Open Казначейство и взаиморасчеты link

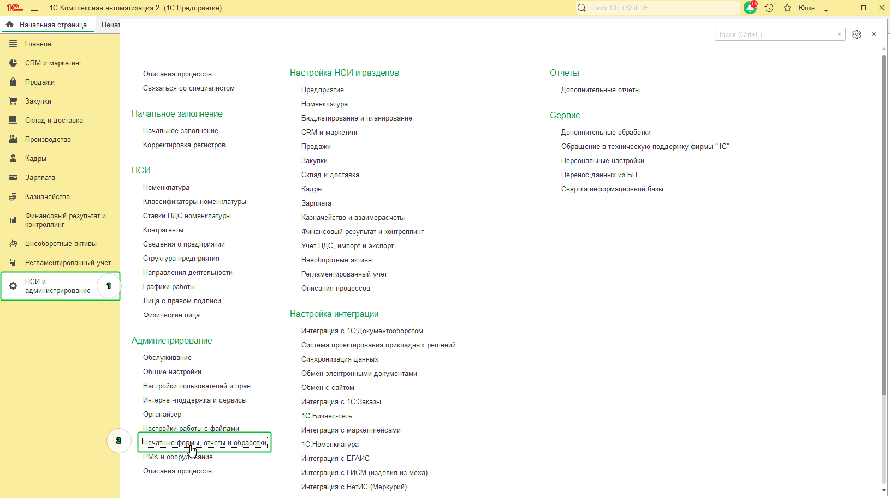click(x=353, y=217)
